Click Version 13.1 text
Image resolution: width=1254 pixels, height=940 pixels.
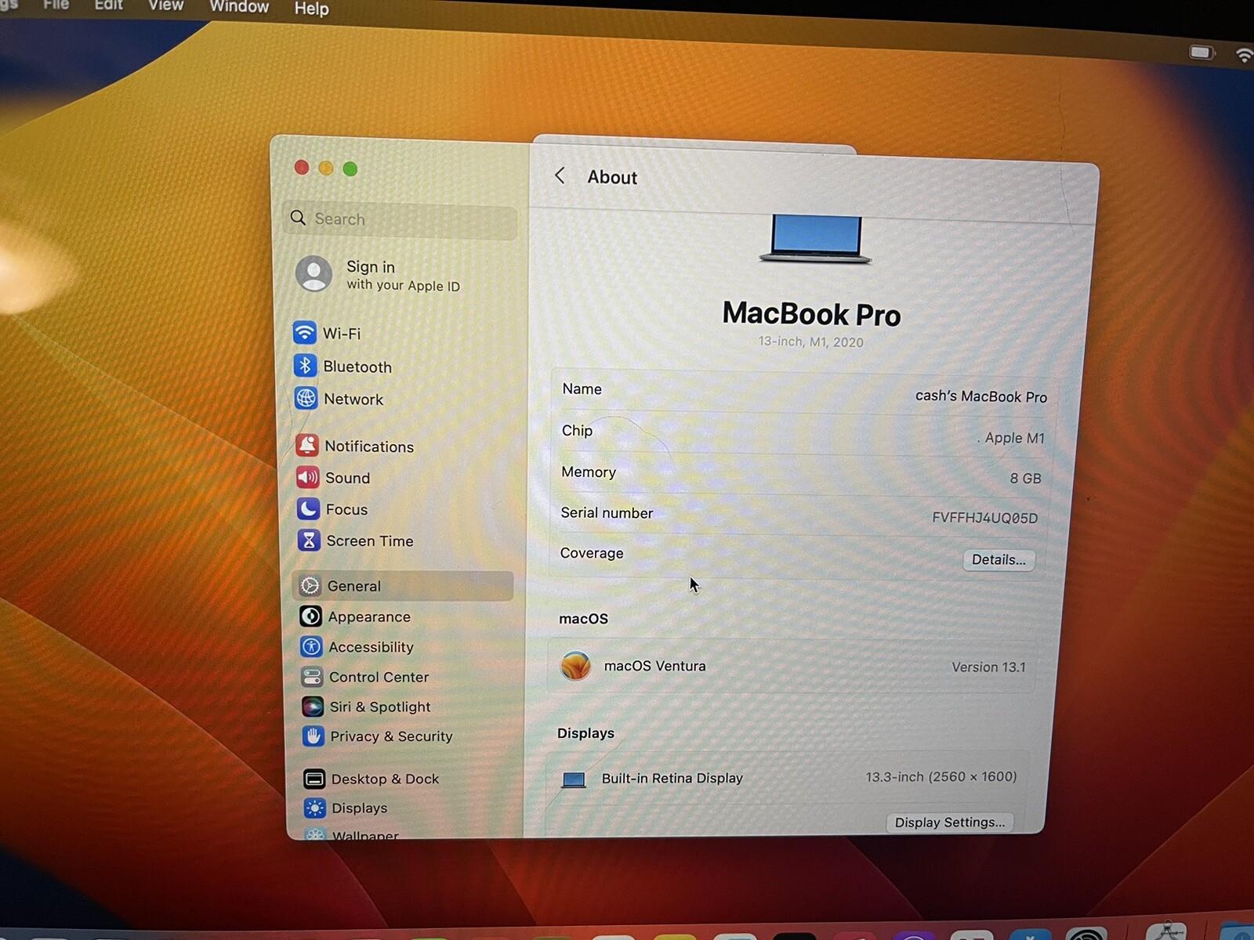point(988,667)
